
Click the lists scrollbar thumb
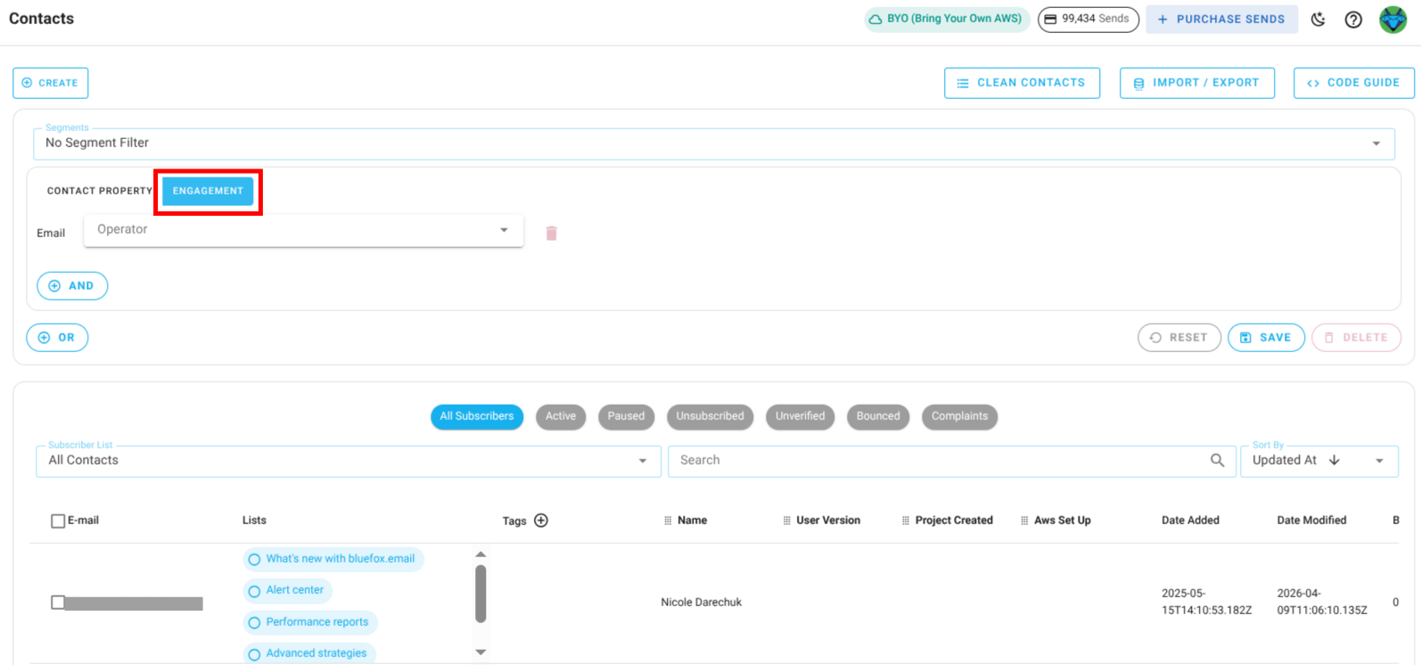click(x=481, y=594)
